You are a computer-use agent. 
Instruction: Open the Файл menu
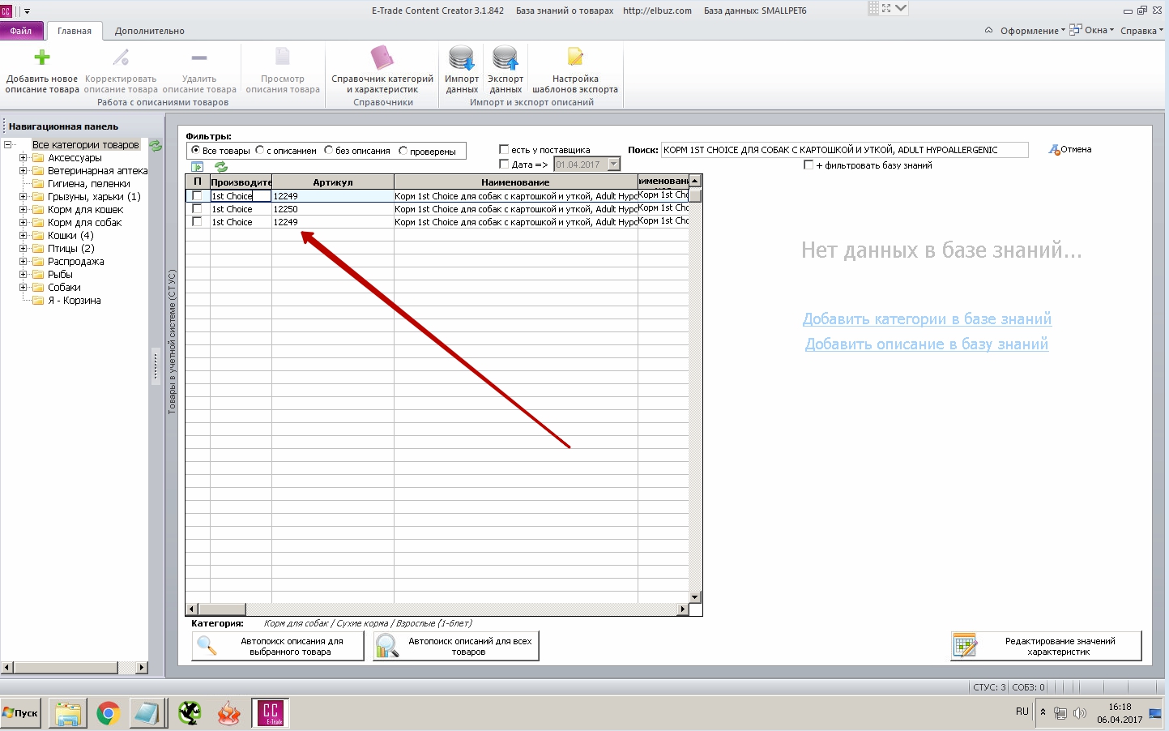(21, 31)
